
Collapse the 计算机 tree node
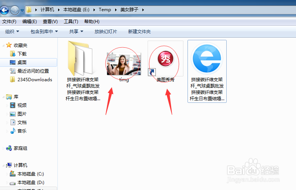pyautogui.click(x=3, y=165)
